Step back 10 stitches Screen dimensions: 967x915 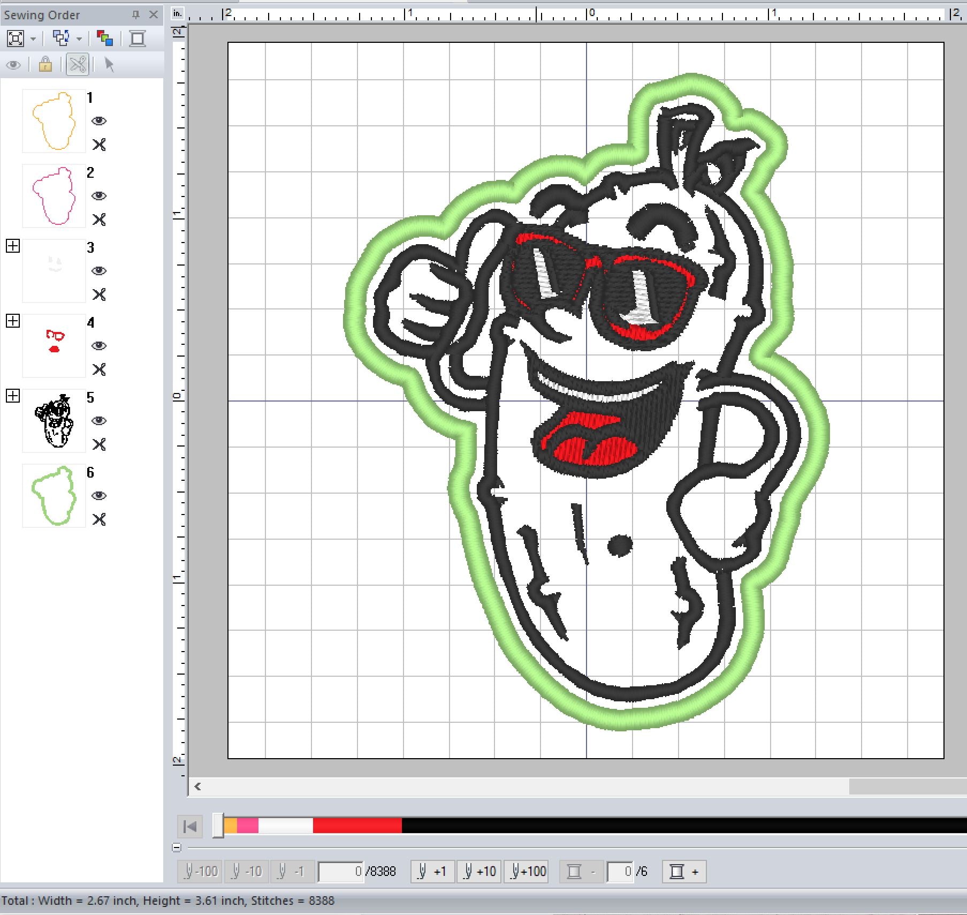(247, 872)
